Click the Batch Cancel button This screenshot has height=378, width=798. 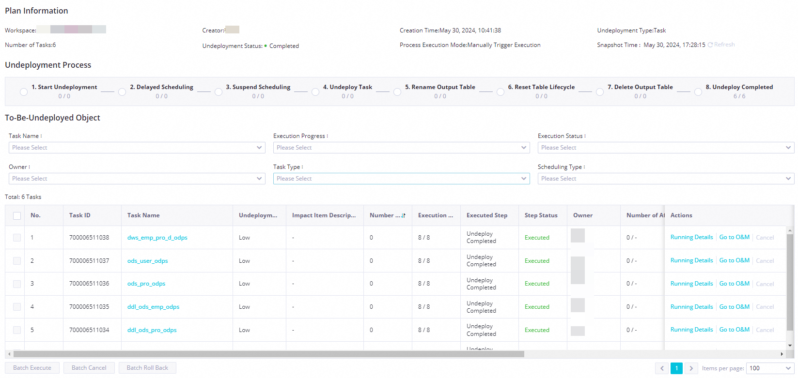pos(89,368)
